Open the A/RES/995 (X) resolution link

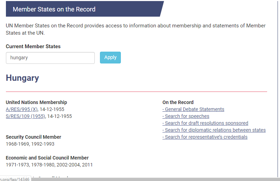22,109
